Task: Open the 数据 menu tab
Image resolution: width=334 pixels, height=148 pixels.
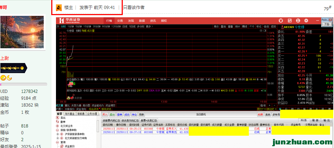Action: [x=142, y=21]
